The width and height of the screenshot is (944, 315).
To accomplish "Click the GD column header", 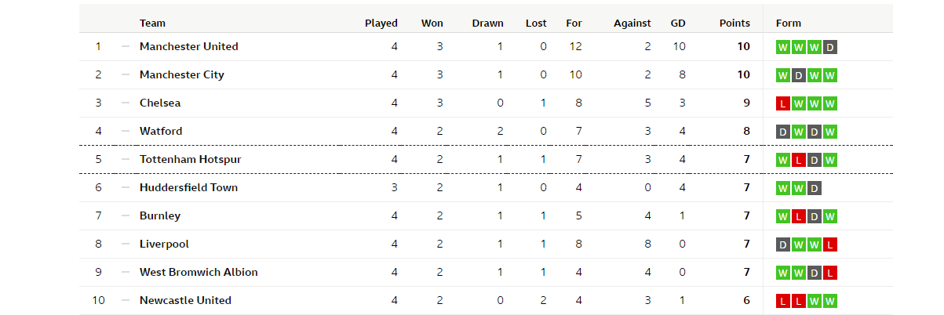I will (678, 24).
